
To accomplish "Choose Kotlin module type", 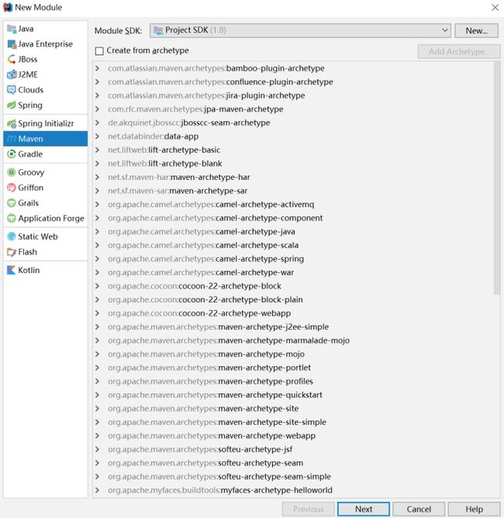I will (29, 270).
